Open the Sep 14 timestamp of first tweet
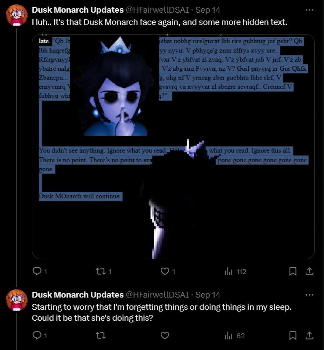 coord(208,10)
